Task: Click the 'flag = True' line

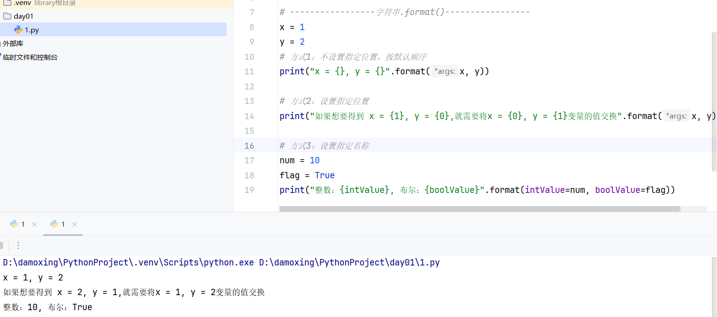Action: click(x=307, y=175)
